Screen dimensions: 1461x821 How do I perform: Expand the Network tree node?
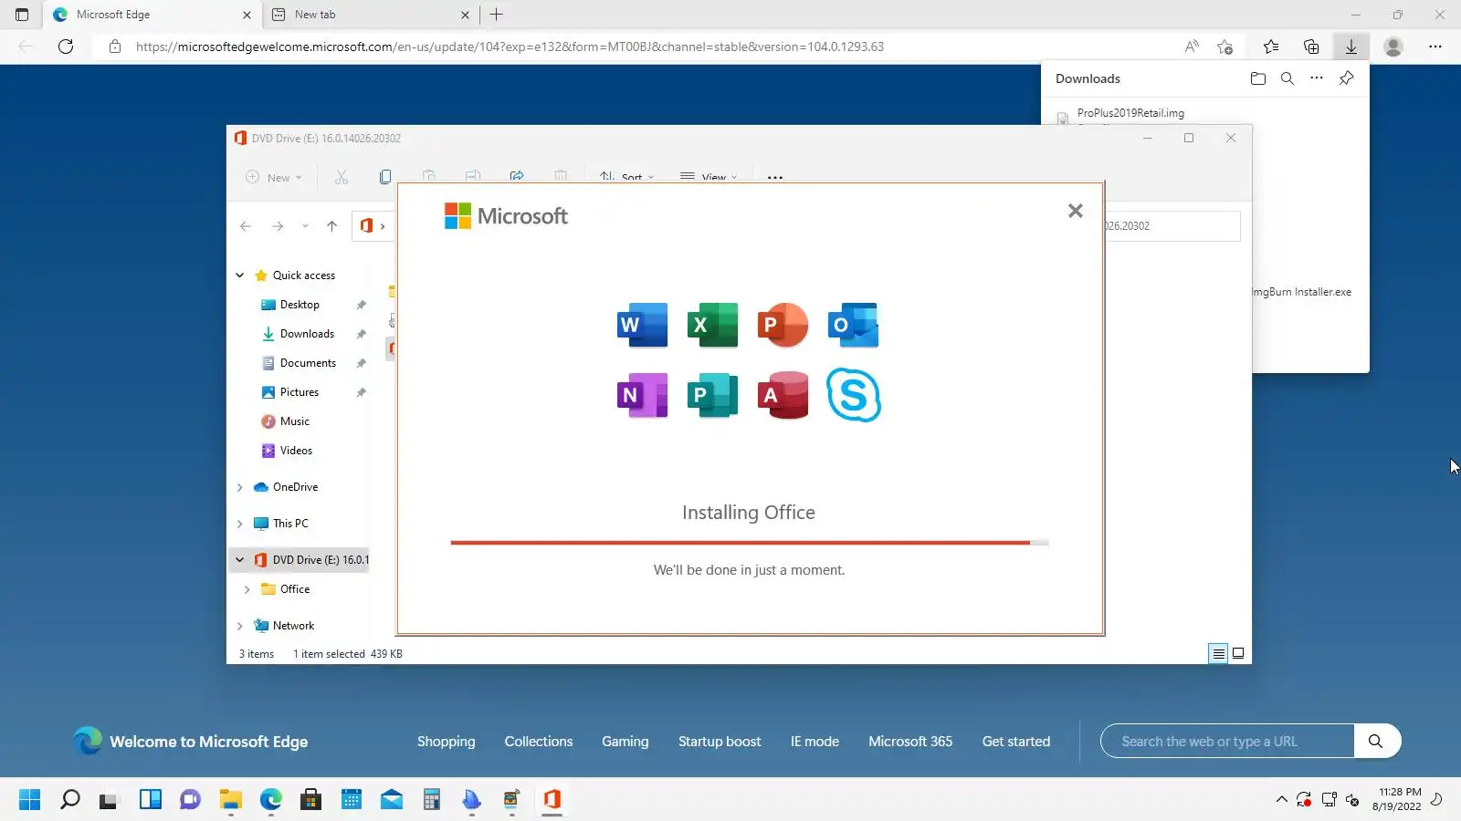[x=240, y=626]
